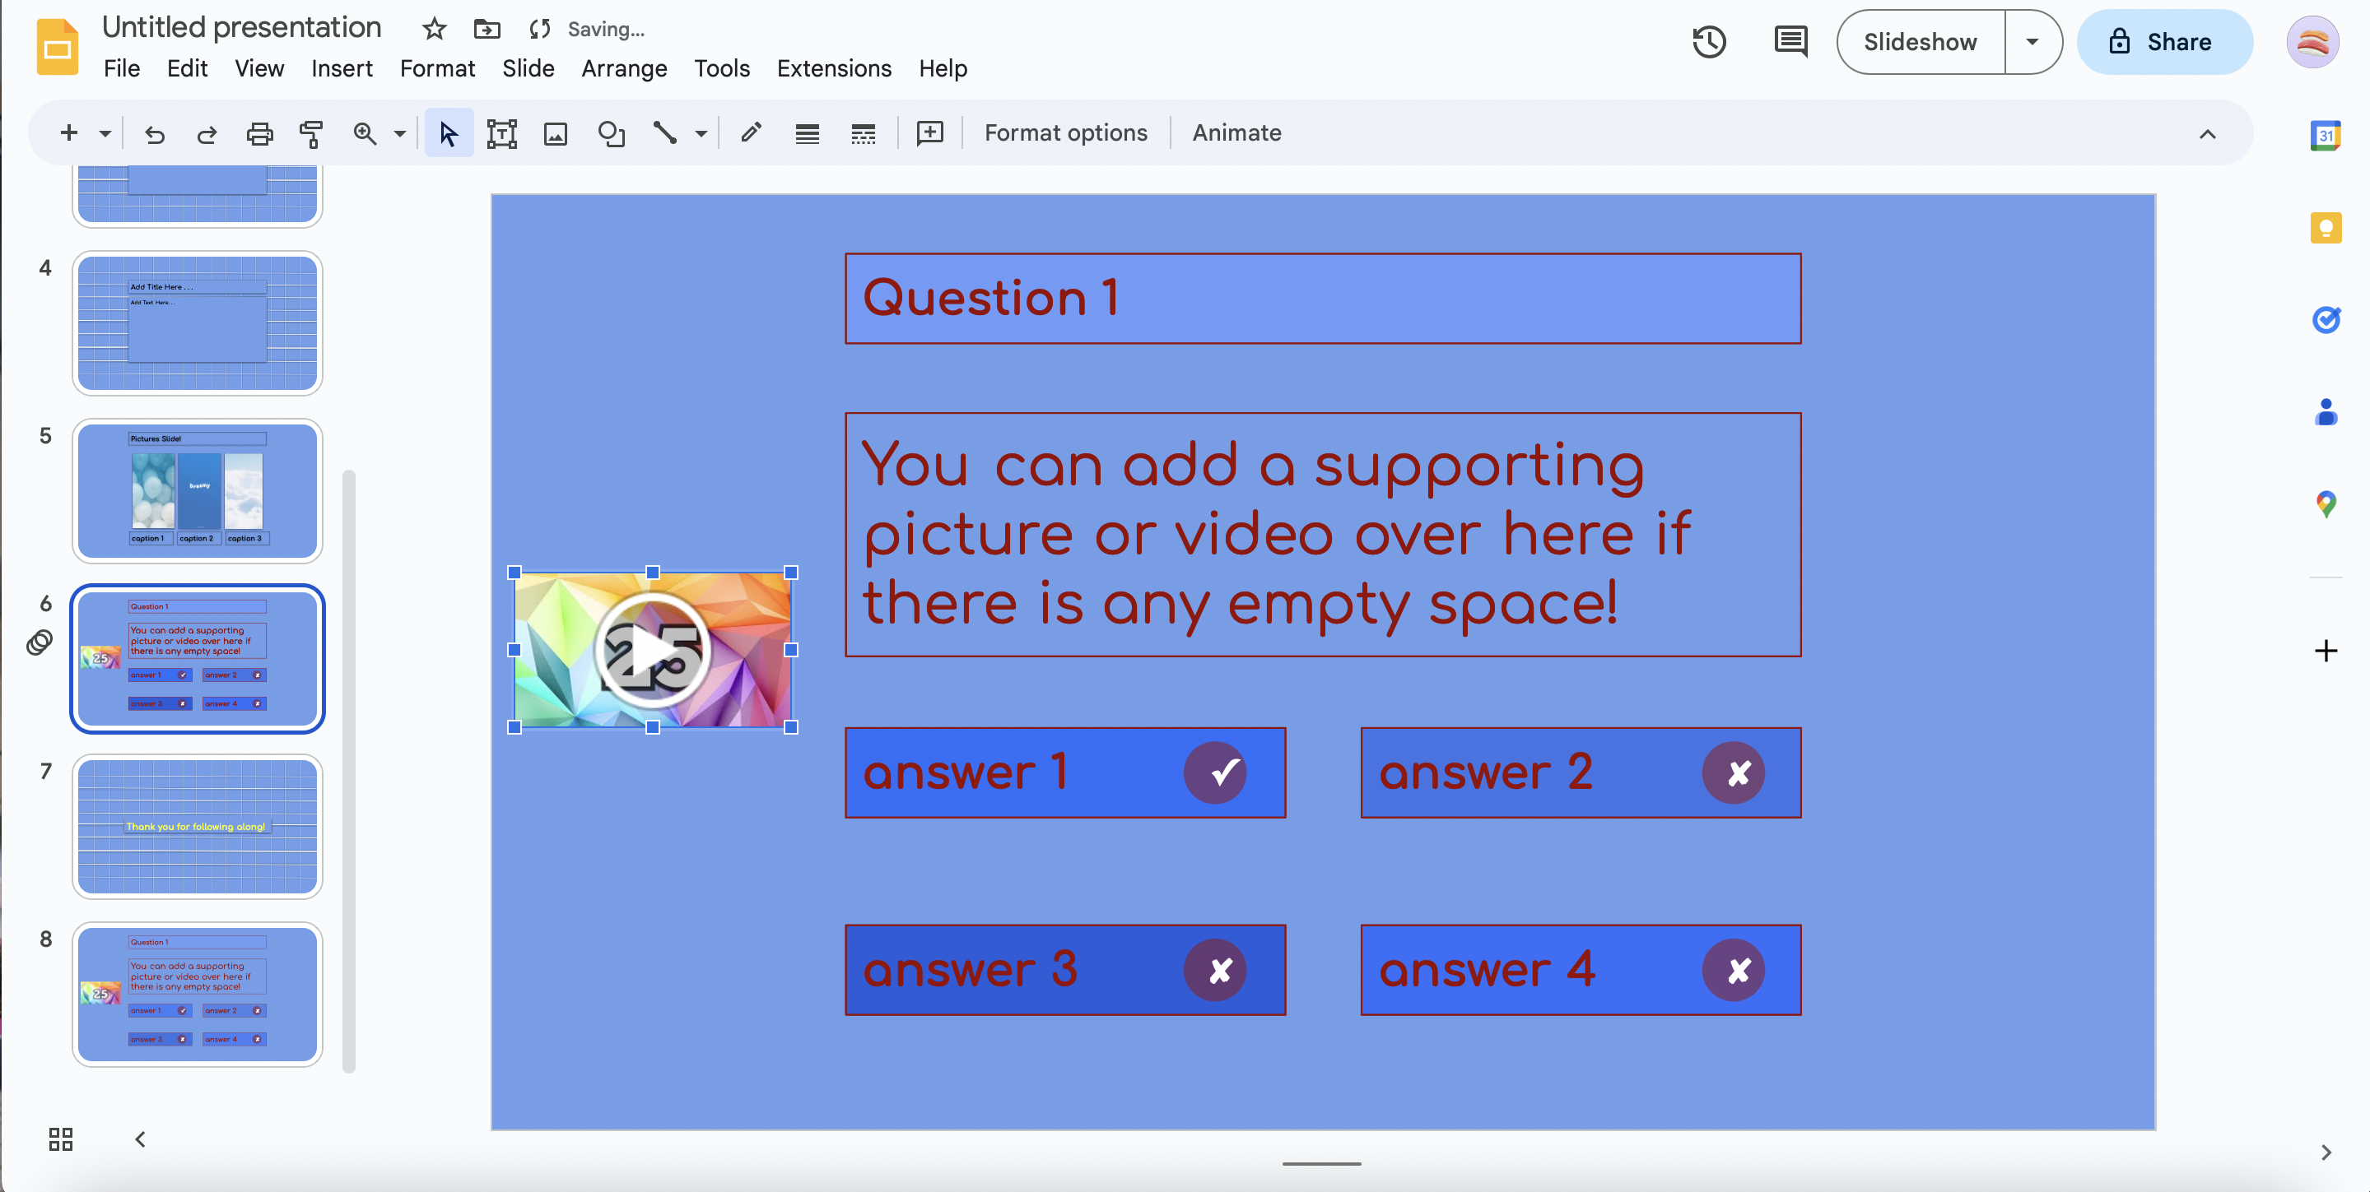2370x1192 pixels.
Task: Select slide 5 Pictures Slide thumbnail
Action: coord(198,491)
